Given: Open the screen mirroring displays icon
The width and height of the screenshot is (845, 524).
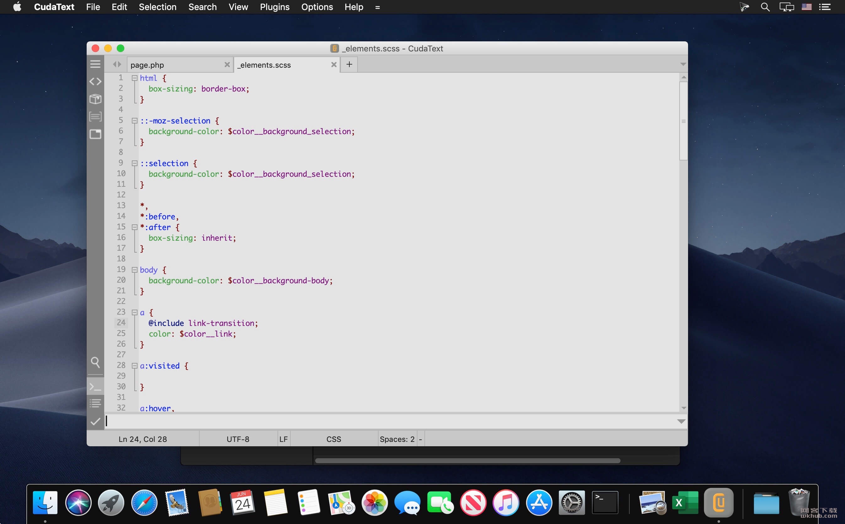Looking at the screenshot, I should pos(786,7).
